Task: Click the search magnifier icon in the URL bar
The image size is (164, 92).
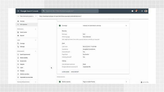Action: (44, 11)
